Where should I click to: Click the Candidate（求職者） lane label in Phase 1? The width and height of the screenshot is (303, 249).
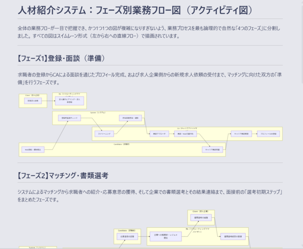click(x=122, y=144)
